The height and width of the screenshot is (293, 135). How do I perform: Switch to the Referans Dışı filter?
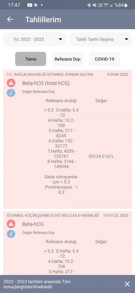point(67,59)
